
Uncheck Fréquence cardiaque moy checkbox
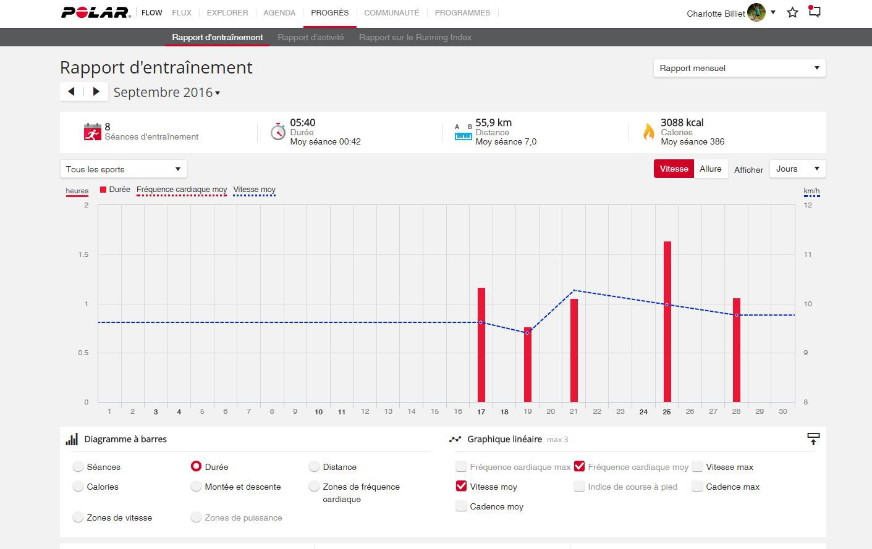pyautogui.click(x=579, y=466)
